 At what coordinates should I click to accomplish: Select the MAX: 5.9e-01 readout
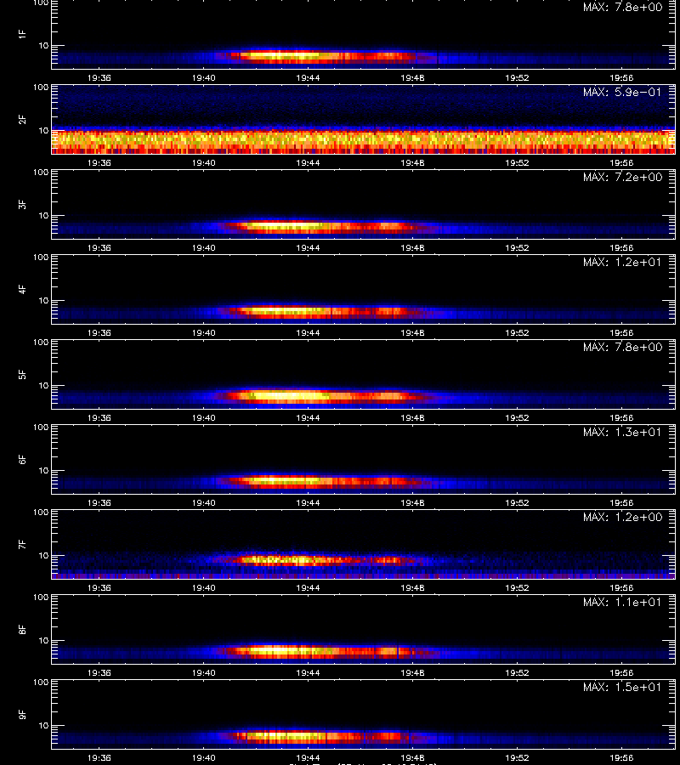pyautogui.click(x=622, y=92)
